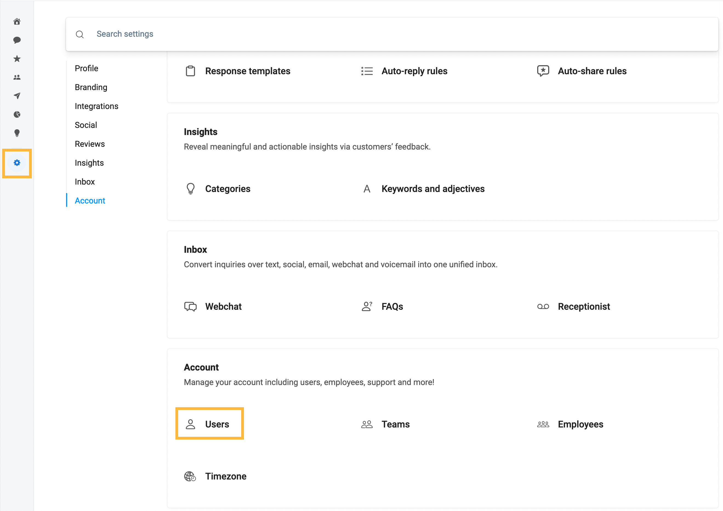
Task: Click the Inbox section heading
Action: tap(196, 249)
